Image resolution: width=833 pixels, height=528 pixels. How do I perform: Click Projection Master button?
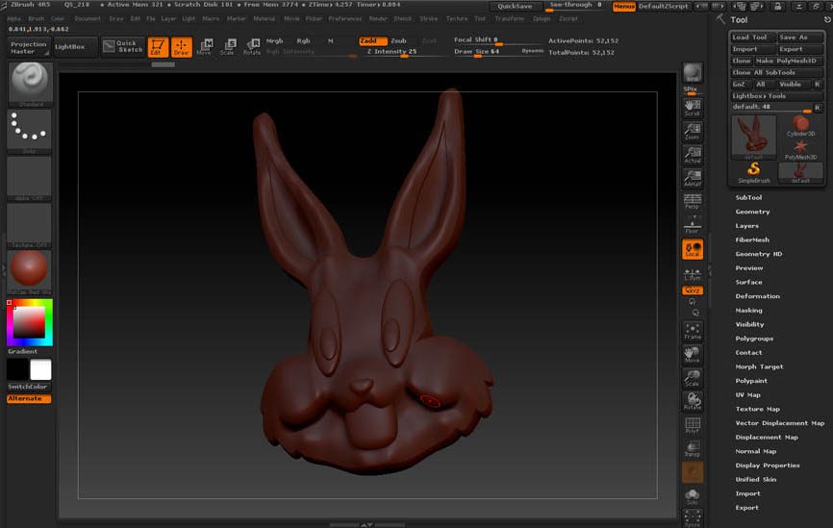(x=29, y=47)
